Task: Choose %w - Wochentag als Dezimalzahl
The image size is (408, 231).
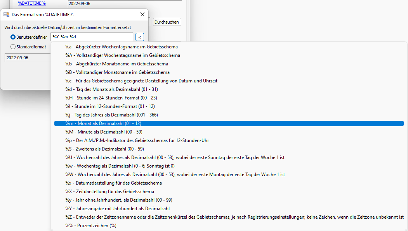Action: pyautogui.click(x=229, y=166)
